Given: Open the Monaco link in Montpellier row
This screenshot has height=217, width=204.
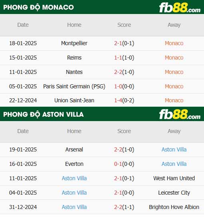Looking at the screenshot, I should pos(174,43).
